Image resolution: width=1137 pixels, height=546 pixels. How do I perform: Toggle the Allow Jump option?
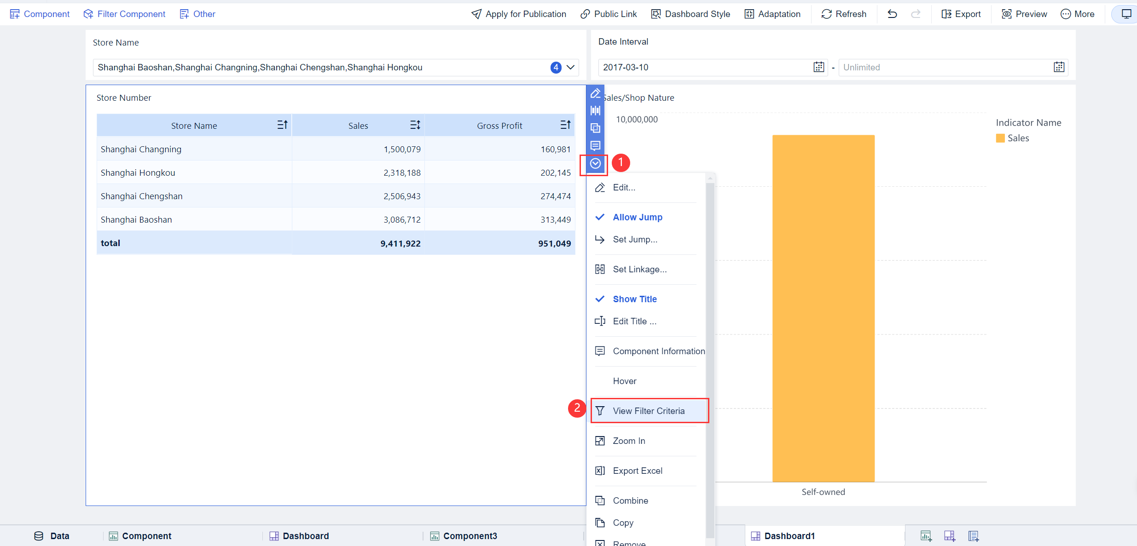[638, 217]
